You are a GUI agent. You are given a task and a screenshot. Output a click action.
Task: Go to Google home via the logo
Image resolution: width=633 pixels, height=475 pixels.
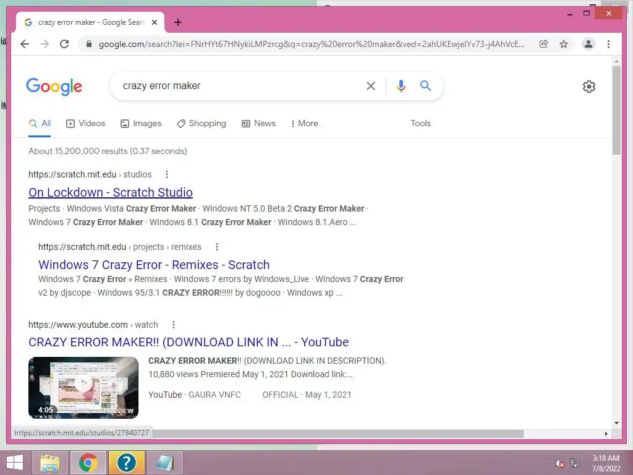pos(54,87)
